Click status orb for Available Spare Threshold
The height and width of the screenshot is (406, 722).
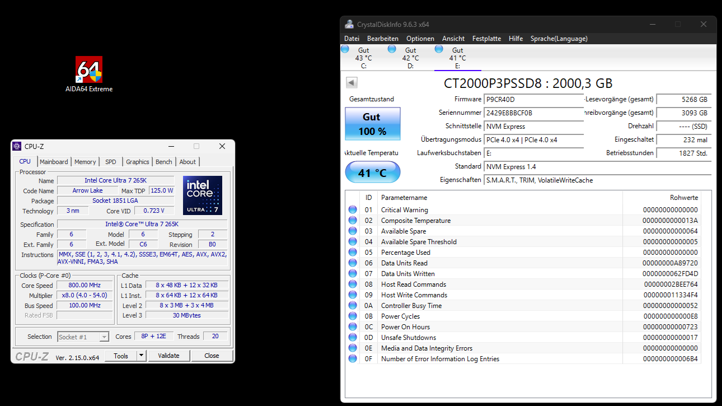point(353,242)
